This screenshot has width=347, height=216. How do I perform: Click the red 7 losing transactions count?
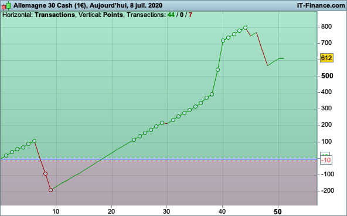(x=190, y=15)
